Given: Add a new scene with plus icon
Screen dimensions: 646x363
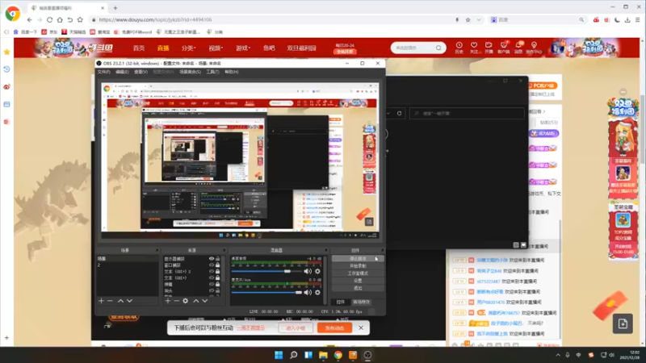Looking at the screenshot, I should (102, 301).
